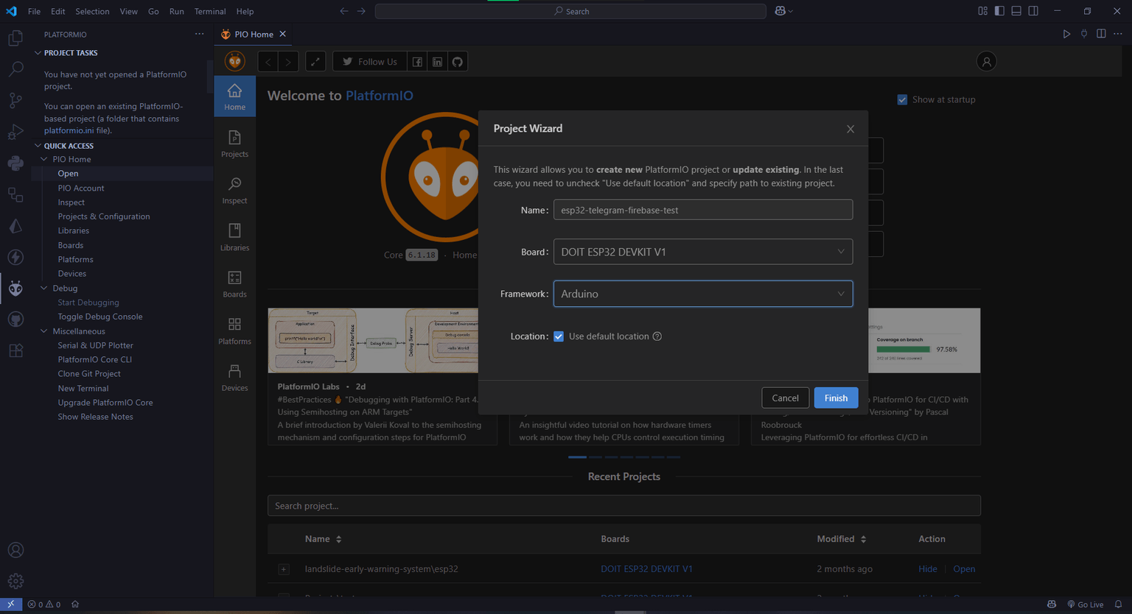Open the Framework dropdown
This screenshot has width=1132, height=614.
click(x=702, y=293)
